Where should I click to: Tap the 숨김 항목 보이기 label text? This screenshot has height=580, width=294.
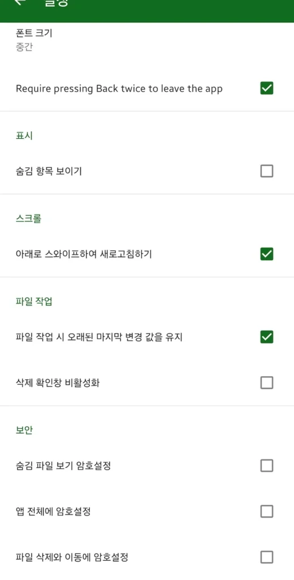[x=49, y=171]
